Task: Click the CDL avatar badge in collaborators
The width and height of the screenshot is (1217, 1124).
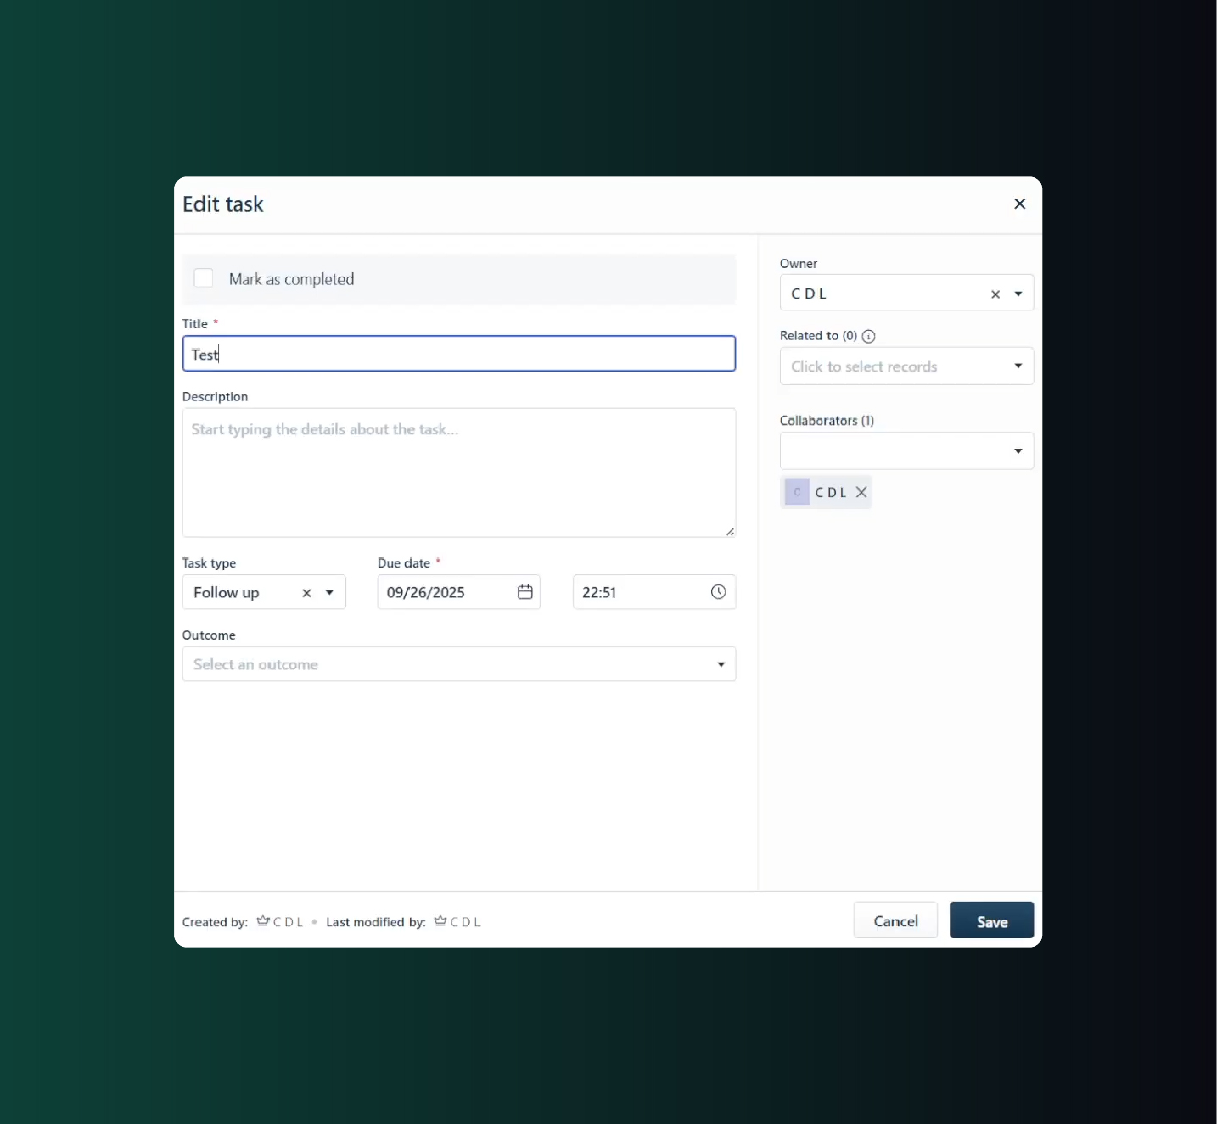Action: 796,492
